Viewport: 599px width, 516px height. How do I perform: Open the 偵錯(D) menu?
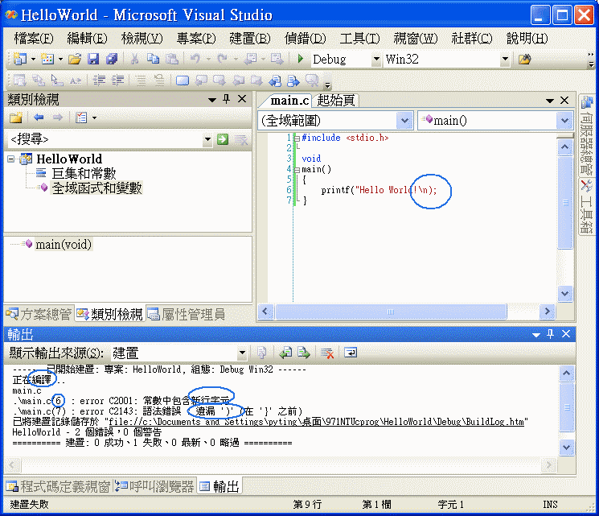305,39
